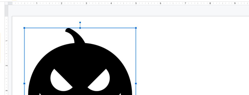This screenshot has width=249, height=95.
Task: Click the left-middle resize handle
Action: pyautogui.click(x=24, y=84)
